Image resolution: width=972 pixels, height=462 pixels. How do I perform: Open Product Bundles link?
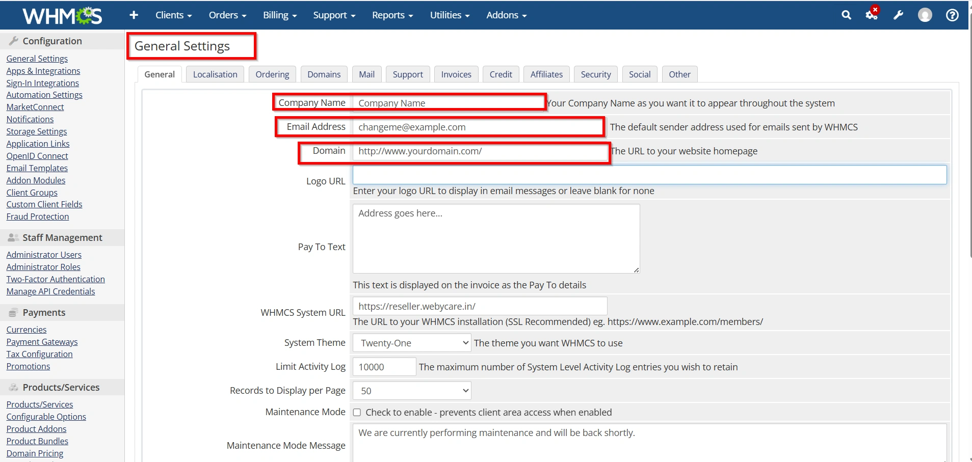(37, 441)
